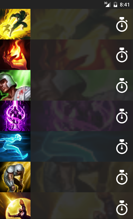Tap the 3G signal strength indicator
Screen dimensions: 133x219
pos(107,4)
